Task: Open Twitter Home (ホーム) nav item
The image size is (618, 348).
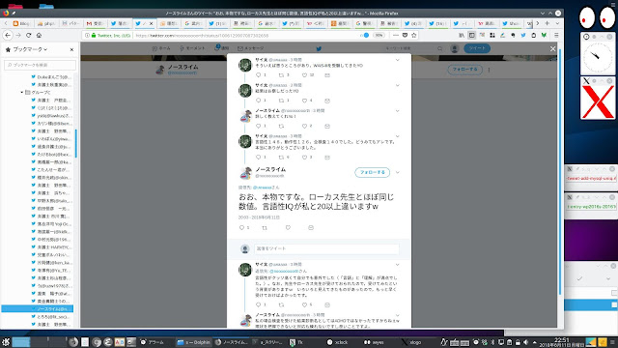Action: 161,48
